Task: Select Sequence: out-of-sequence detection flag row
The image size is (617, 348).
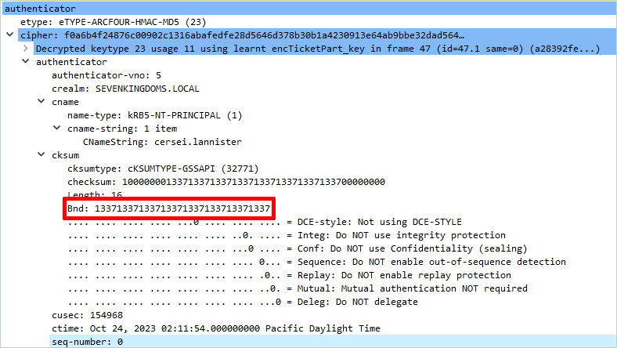Action: [317, 262]
